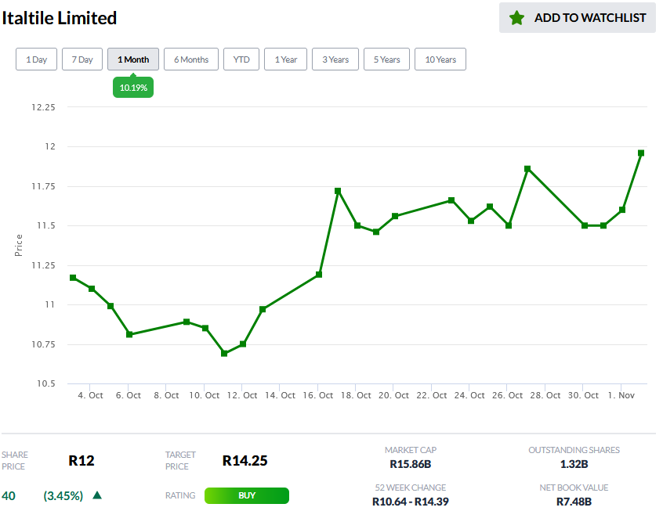Viewport: 663px width, 511px height.
Task: Click the NET BOOK VALUE label
Action: coord(574,488)
